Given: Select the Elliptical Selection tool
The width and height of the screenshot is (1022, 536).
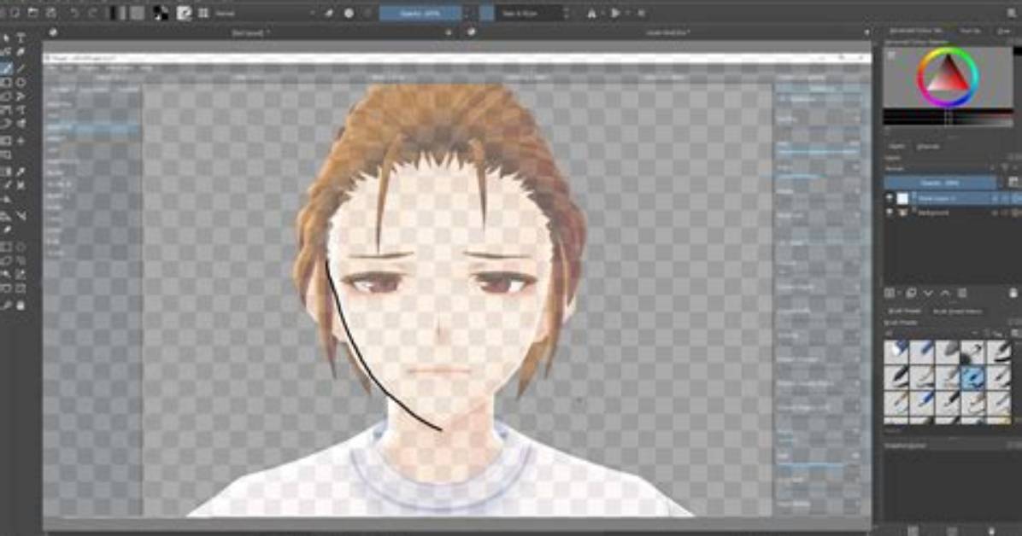Looking at the screenshot, I should tap(21, 247).
